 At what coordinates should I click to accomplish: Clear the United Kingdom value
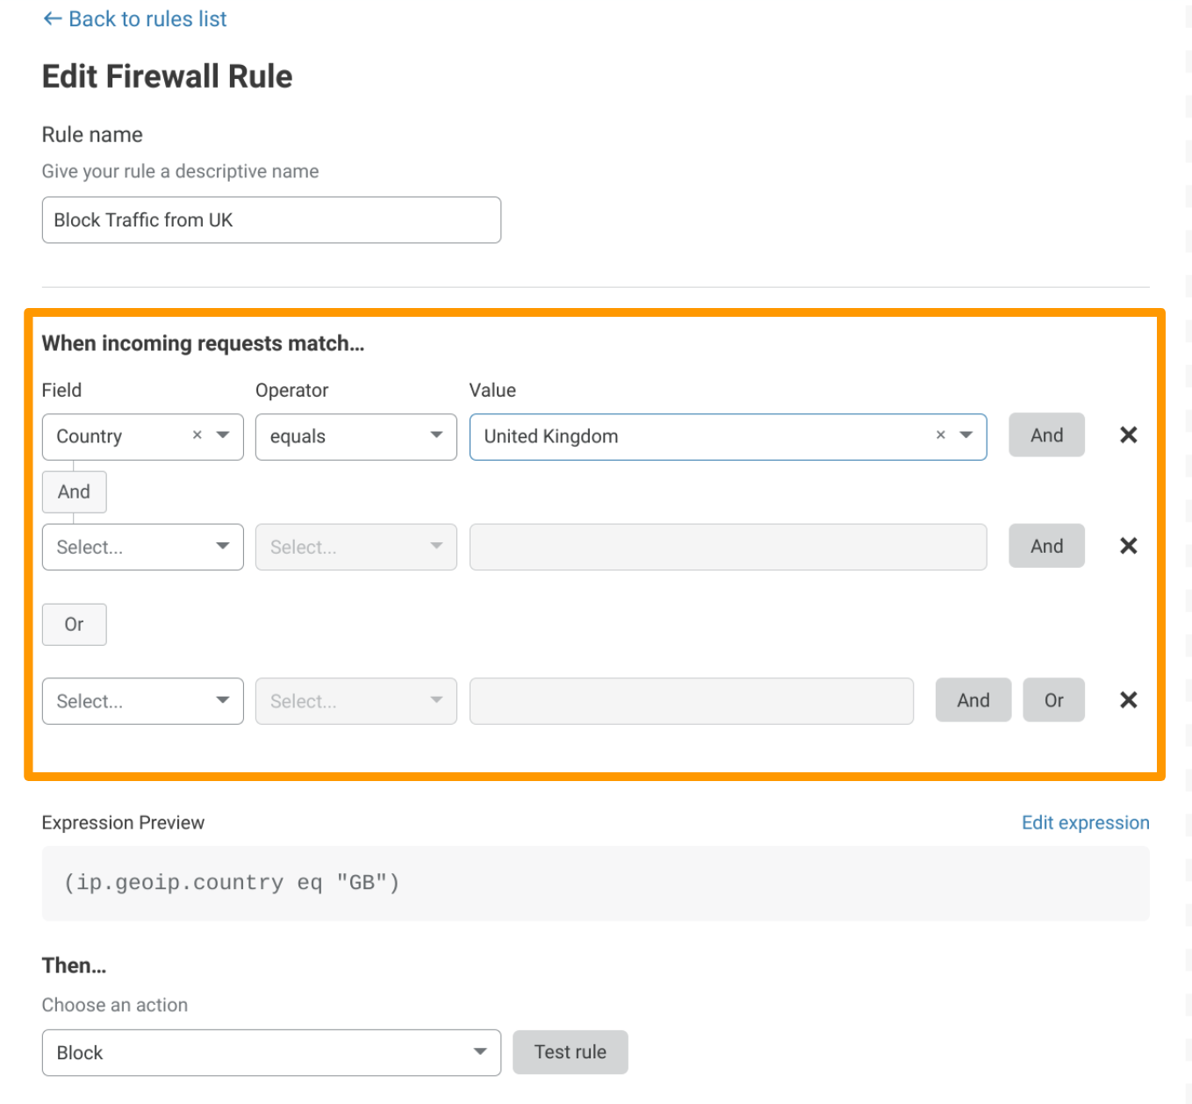pyautogui.click(x=940, y=435)
